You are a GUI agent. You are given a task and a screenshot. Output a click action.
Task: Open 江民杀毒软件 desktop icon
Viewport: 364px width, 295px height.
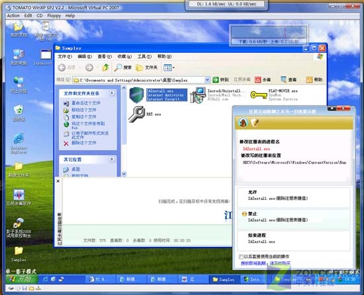pyautogui.click(x=19, y=197)
